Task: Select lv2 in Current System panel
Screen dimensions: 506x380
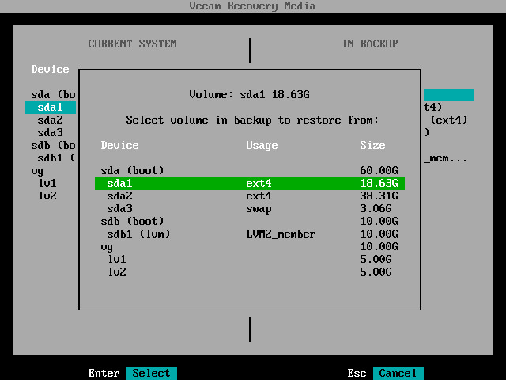Action: click(47, 196)
